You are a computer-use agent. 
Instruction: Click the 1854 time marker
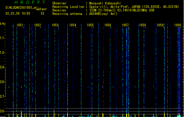[x=73, y=25]
